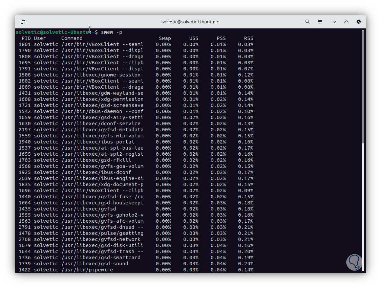
Task: Click /usr/libexec/gsd-smartcard command text
Action: click(101, 258)
